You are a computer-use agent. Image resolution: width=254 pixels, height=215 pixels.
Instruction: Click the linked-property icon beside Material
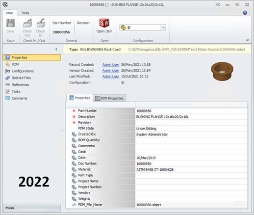click(x=74, y=169)
